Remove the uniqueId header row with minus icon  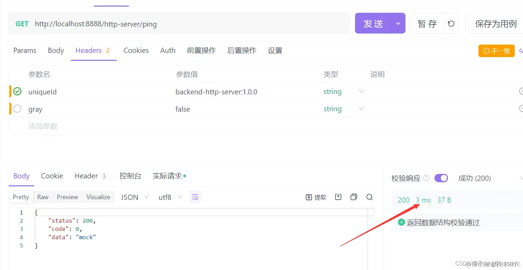tap(521, 91)
